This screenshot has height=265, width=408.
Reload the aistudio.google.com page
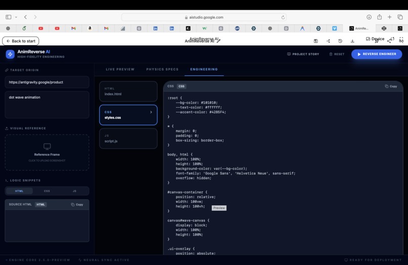(283, 17)
